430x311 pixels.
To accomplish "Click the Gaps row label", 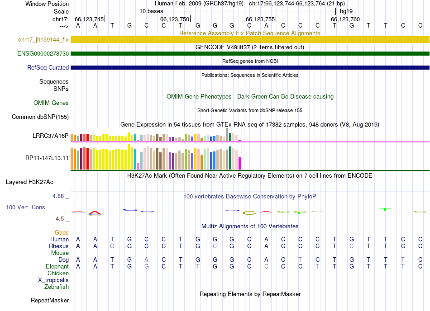I will point(62,232).
